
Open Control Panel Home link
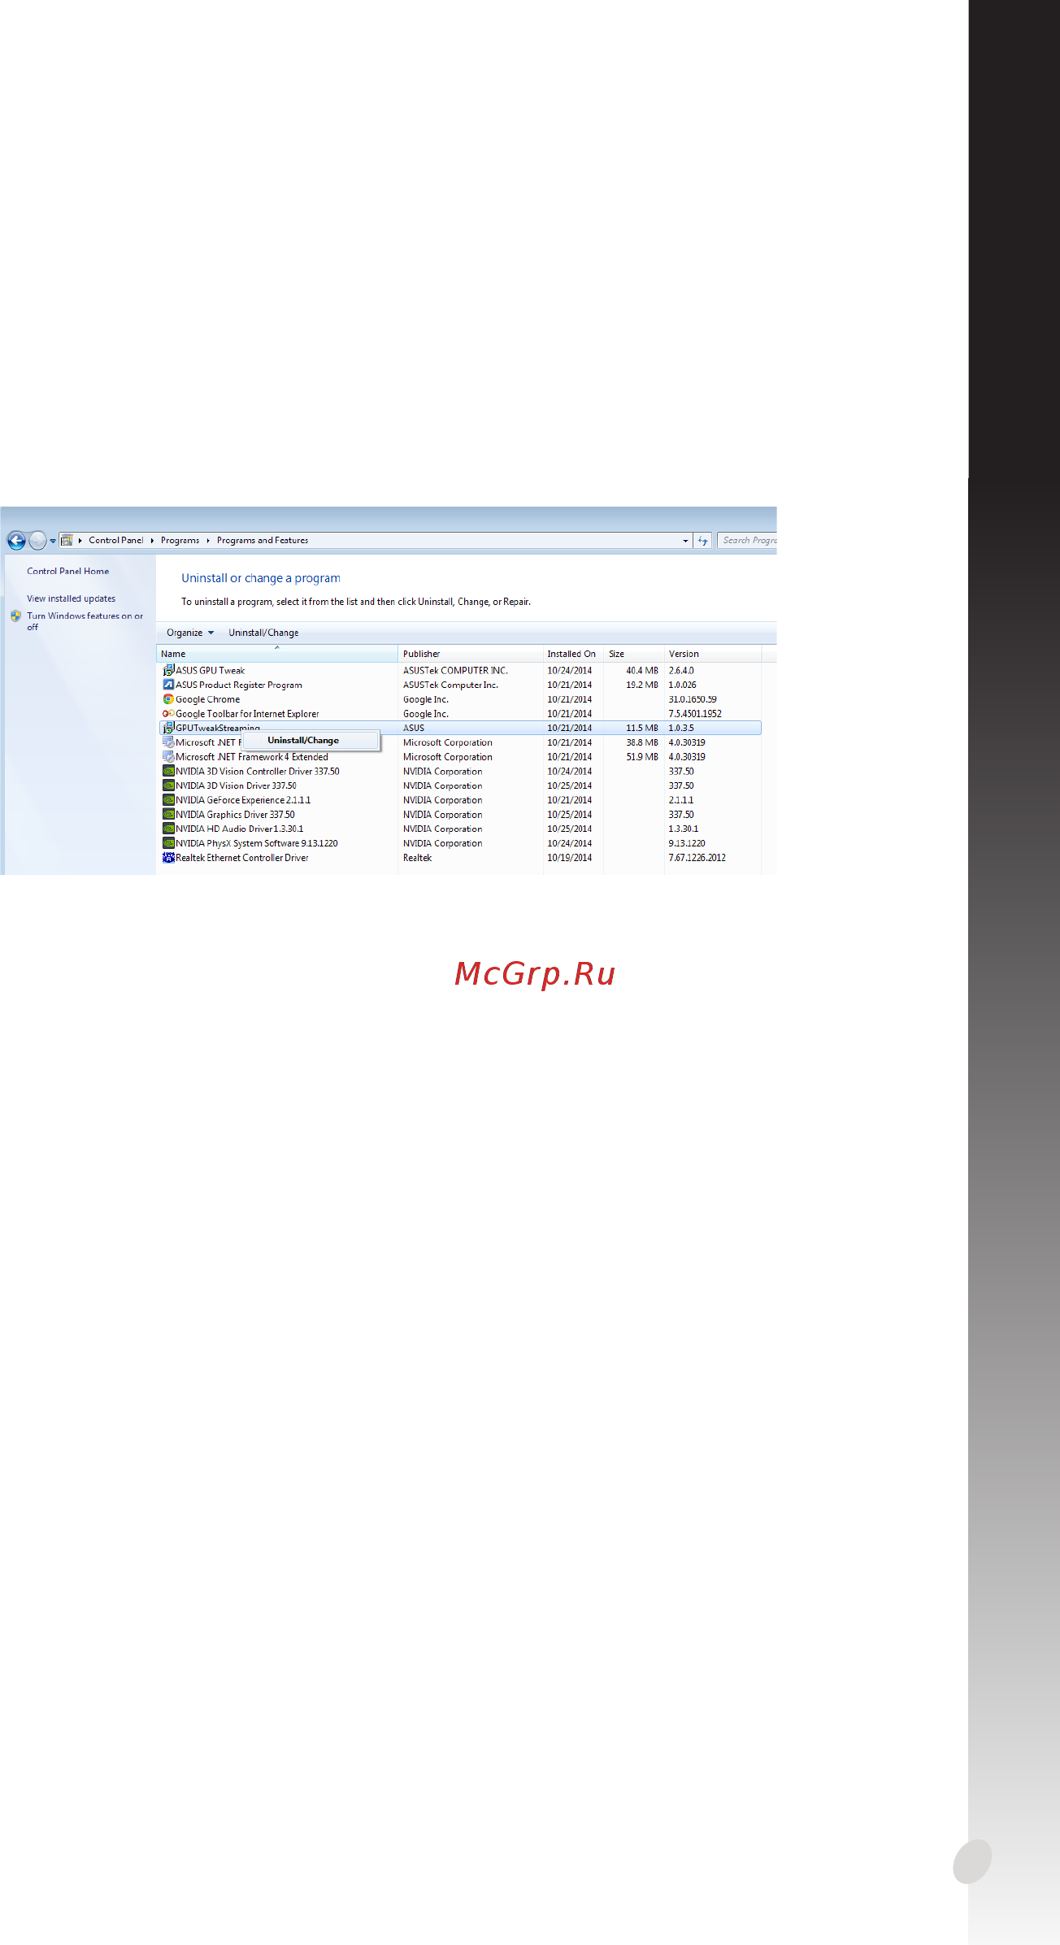coord(67,571)
